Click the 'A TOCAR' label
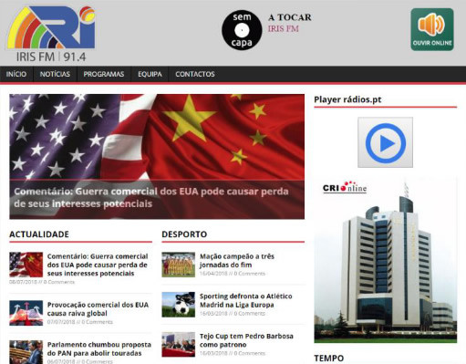Image resolution: width=466 pixels, height=364 pixels. pos(290,17)
